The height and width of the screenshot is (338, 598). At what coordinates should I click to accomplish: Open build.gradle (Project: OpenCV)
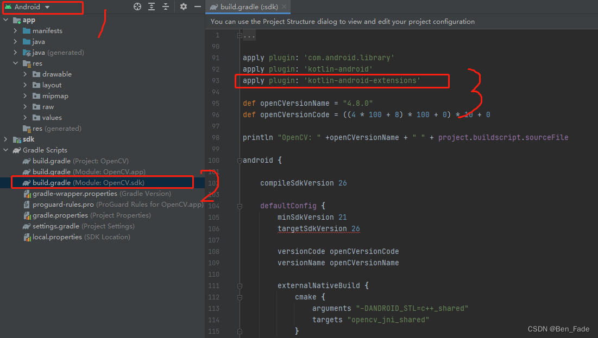80,161
